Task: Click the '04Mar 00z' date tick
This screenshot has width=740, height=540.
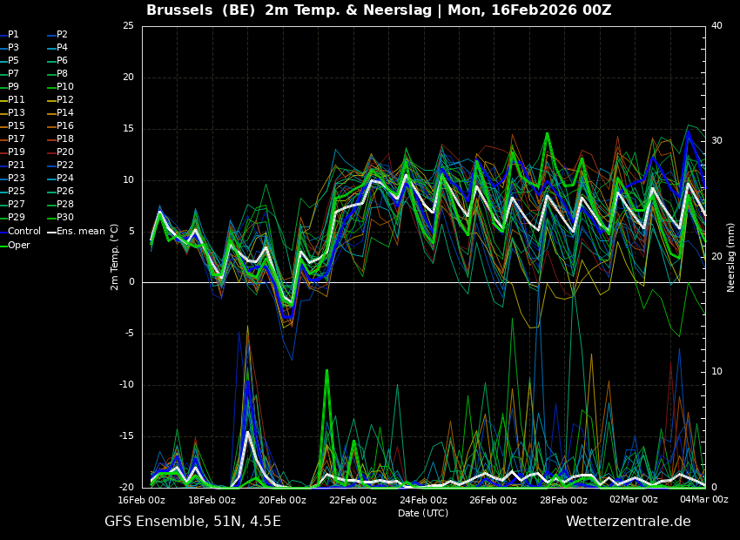Action: [x=704, y=499]
